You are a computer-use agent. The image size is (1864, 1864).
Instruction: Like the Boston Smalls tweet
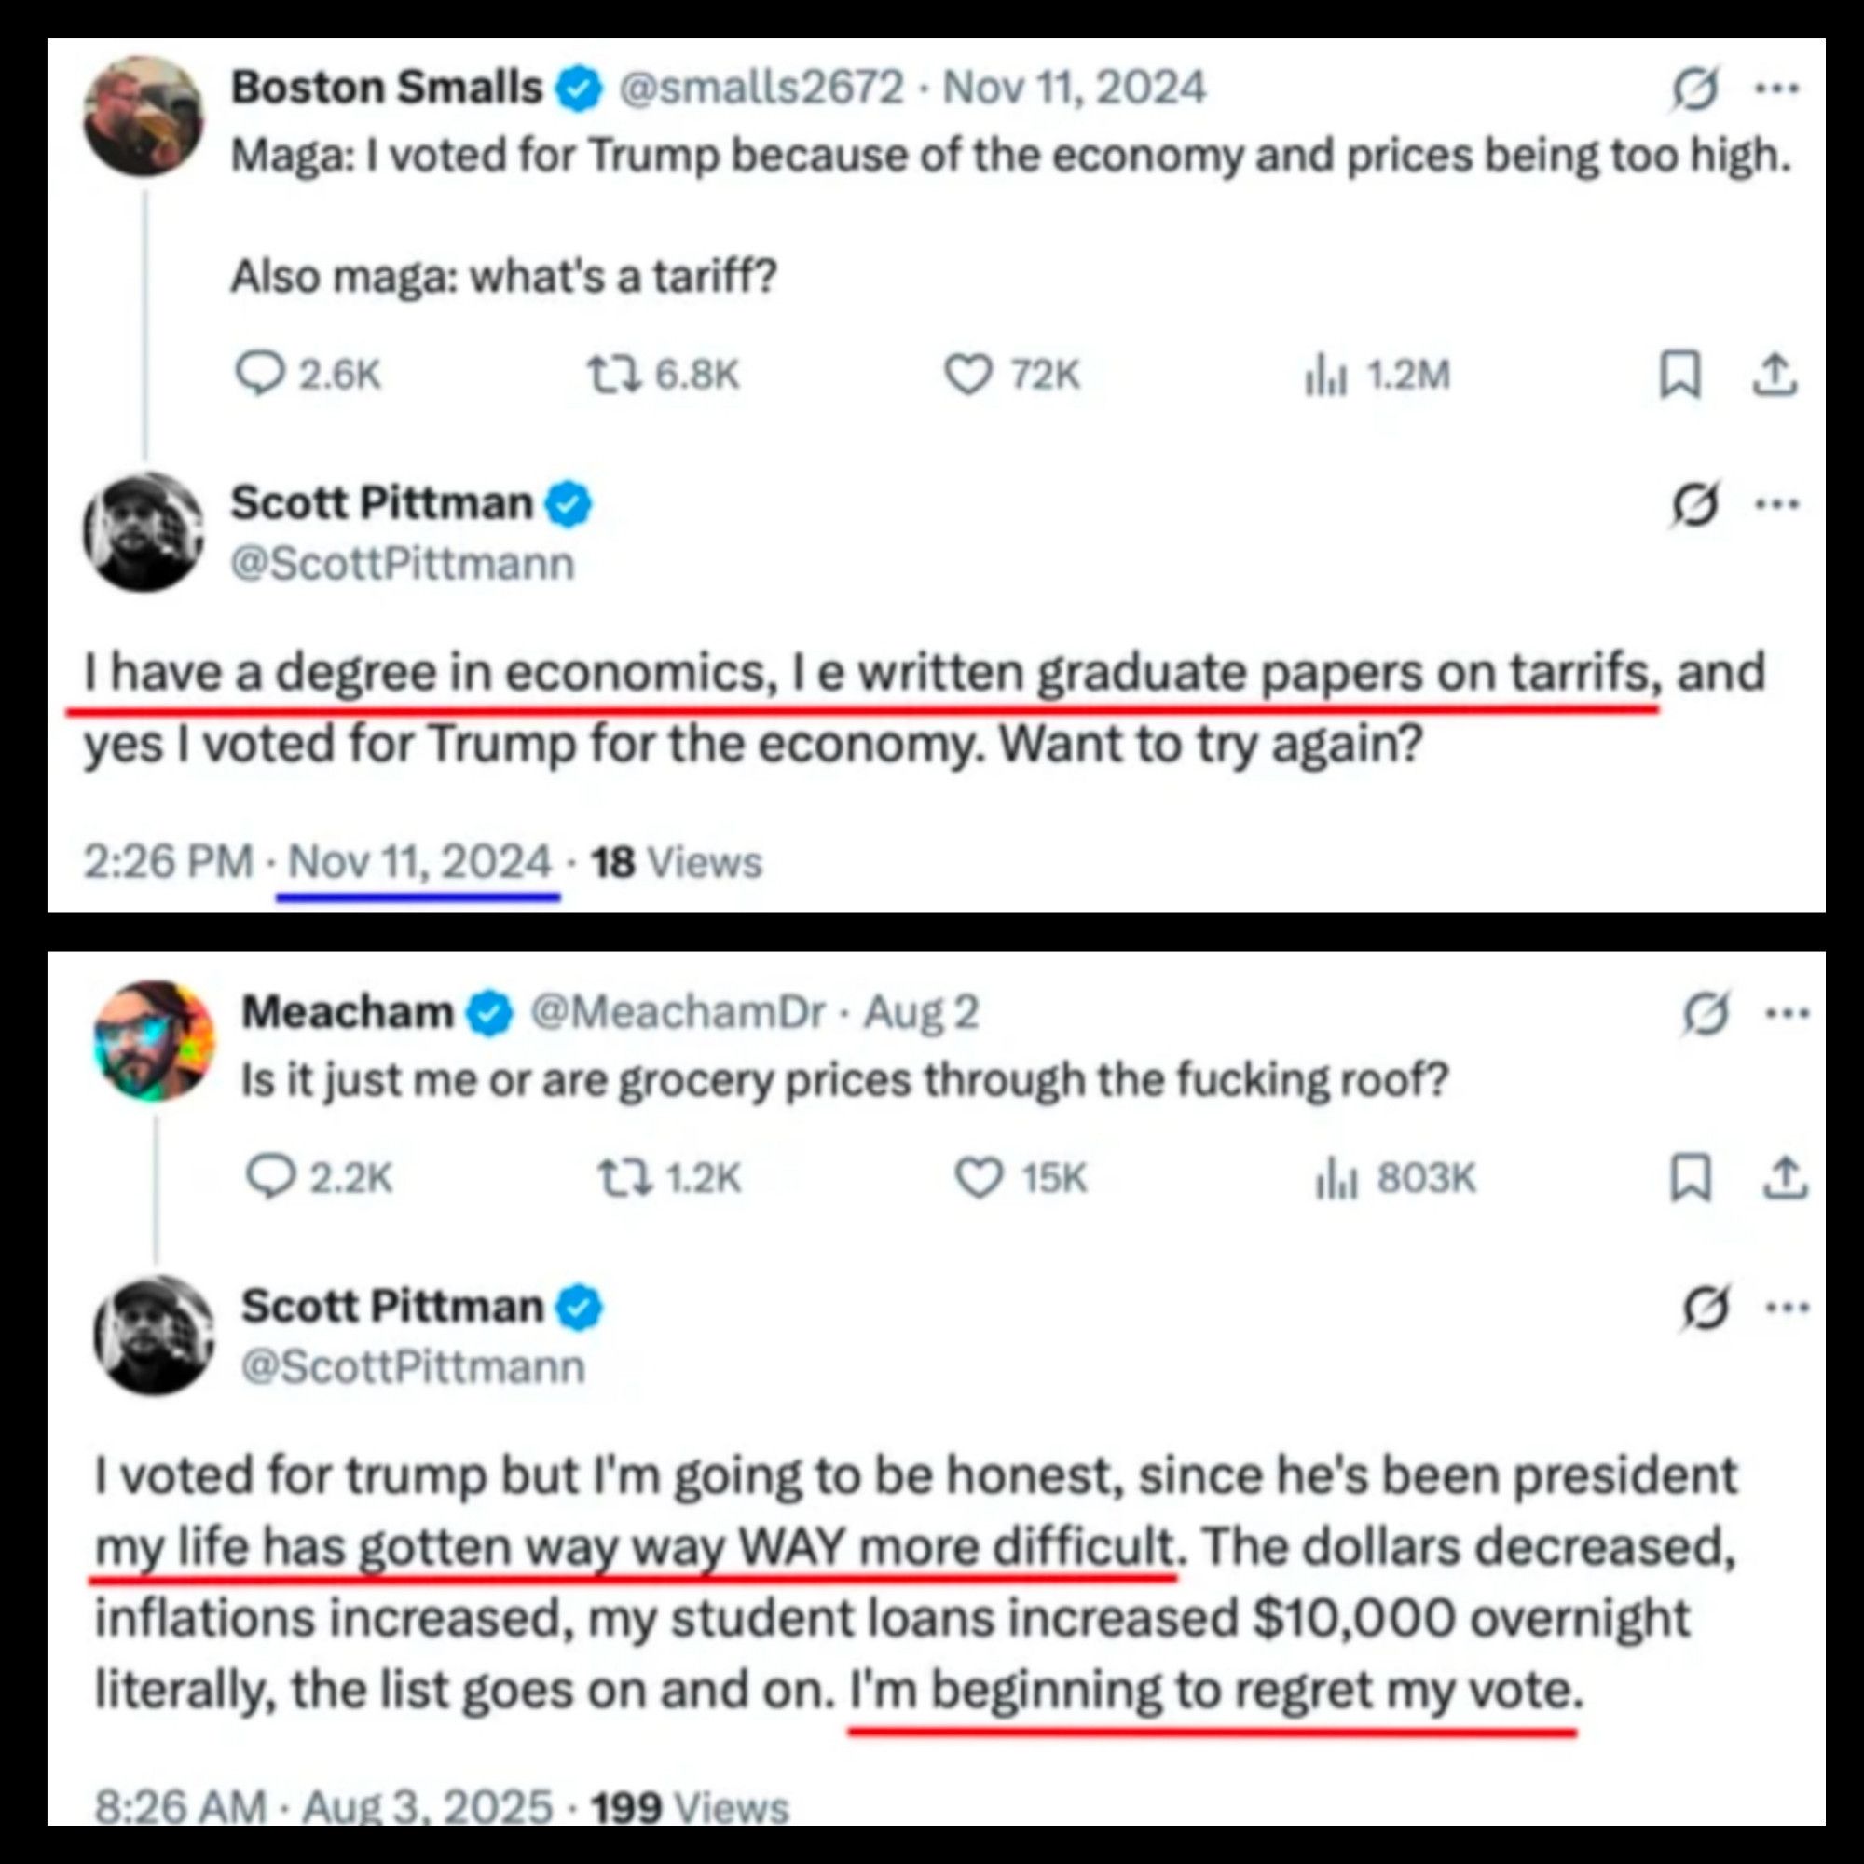click(966, 375)
